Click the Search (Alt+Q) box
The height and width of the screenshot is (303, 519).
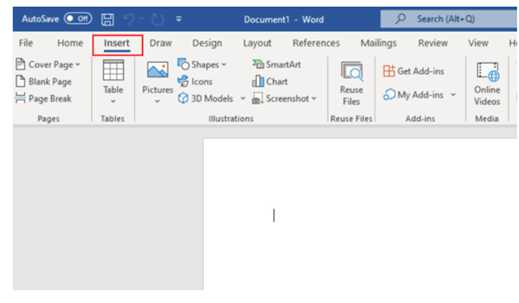(x=449, y=19)
